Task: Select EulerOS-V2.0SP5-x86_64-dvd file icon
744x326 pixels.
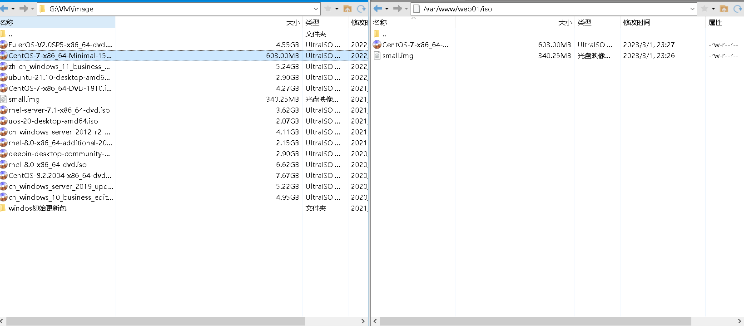Action: pos(4,44)
